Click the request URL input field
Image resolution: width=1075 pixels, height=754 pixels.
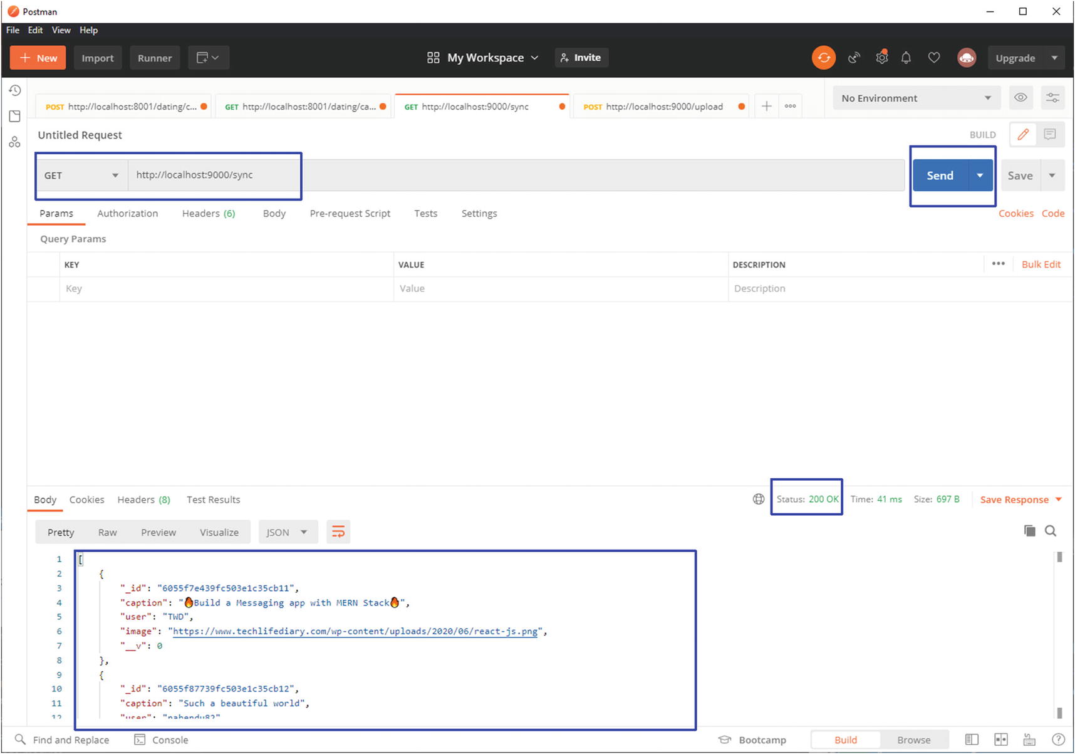point(514,175)
